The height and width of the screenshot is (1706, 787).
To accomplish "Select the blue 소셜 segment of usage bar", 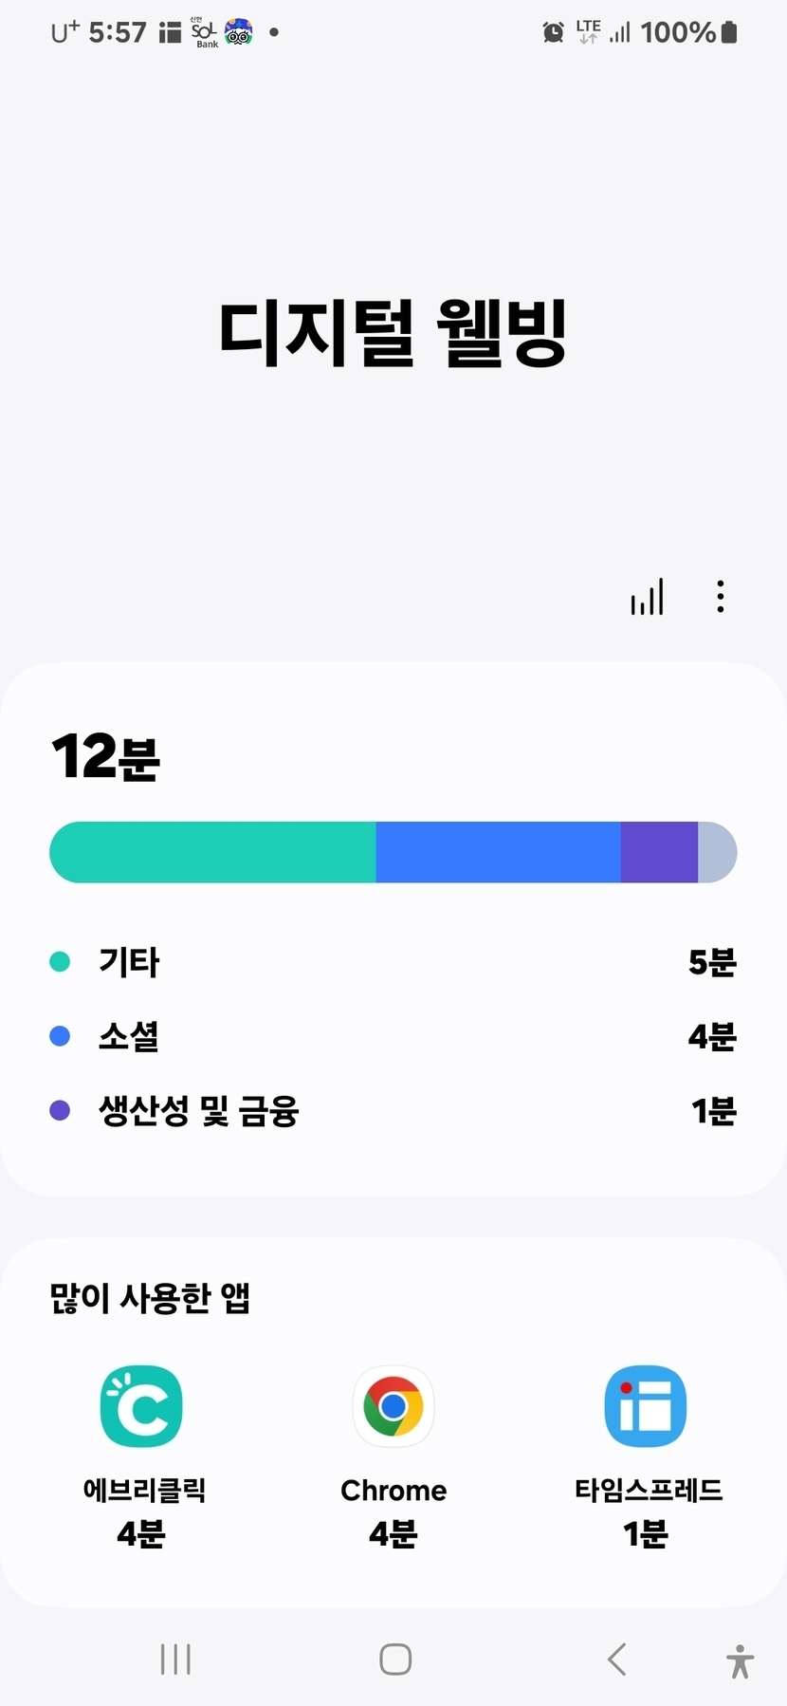I will tap(498, 852).
